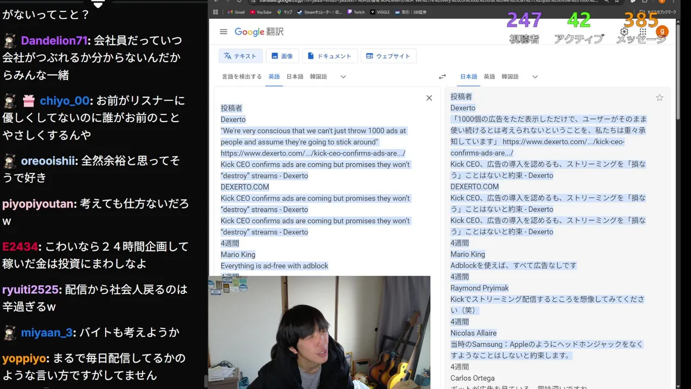Click chat username piyopiyoutan
This screenshot has height=389, width=691.
pyautogui.click(x=38, y=204)
